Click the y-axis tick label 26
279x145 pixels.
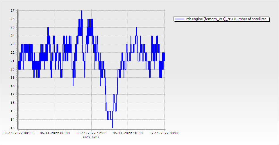(x=12, y=19)
